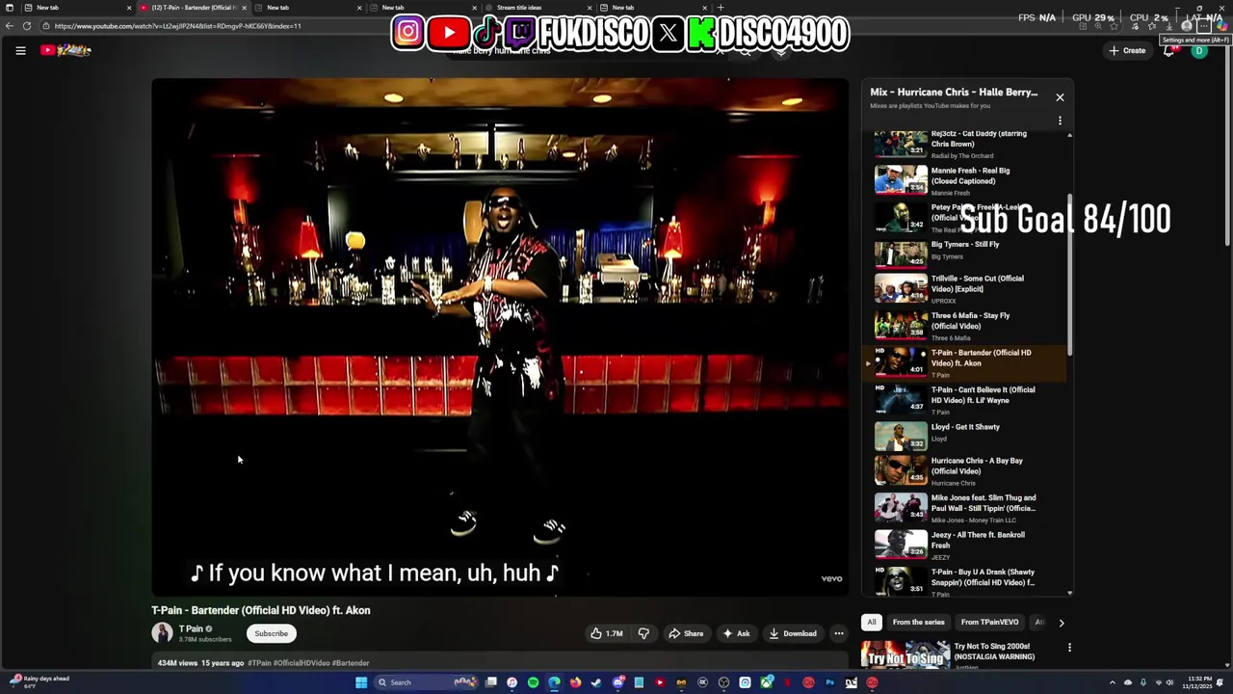Open the YouTube notifications bell
This screenshot has width=1233, height=694.
[1169, 51]
